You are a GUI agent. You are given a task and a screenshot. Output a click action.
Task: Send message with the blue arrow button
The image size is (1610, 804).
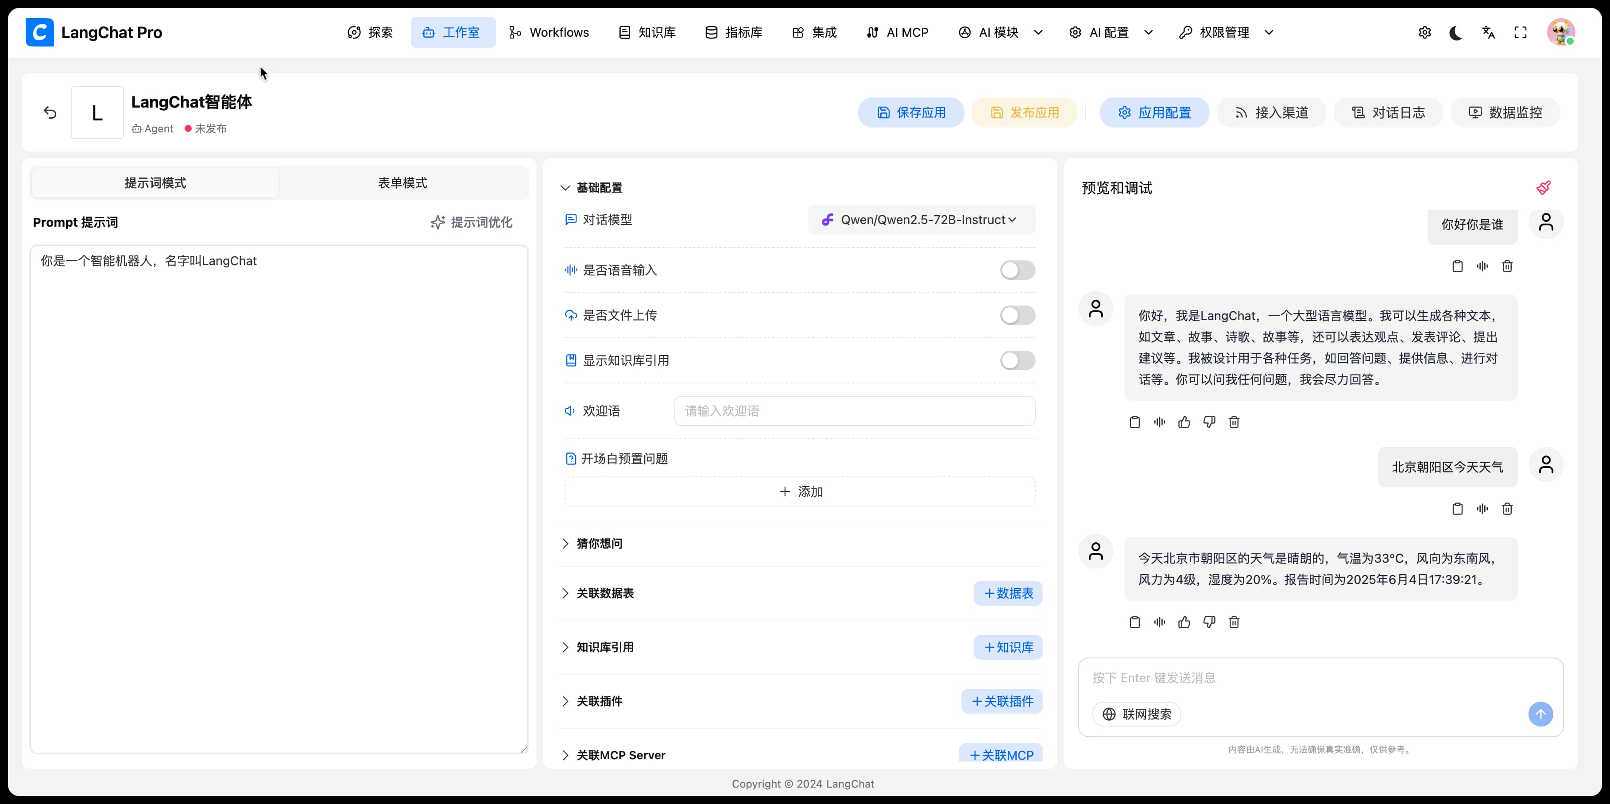pos(1540,714)
